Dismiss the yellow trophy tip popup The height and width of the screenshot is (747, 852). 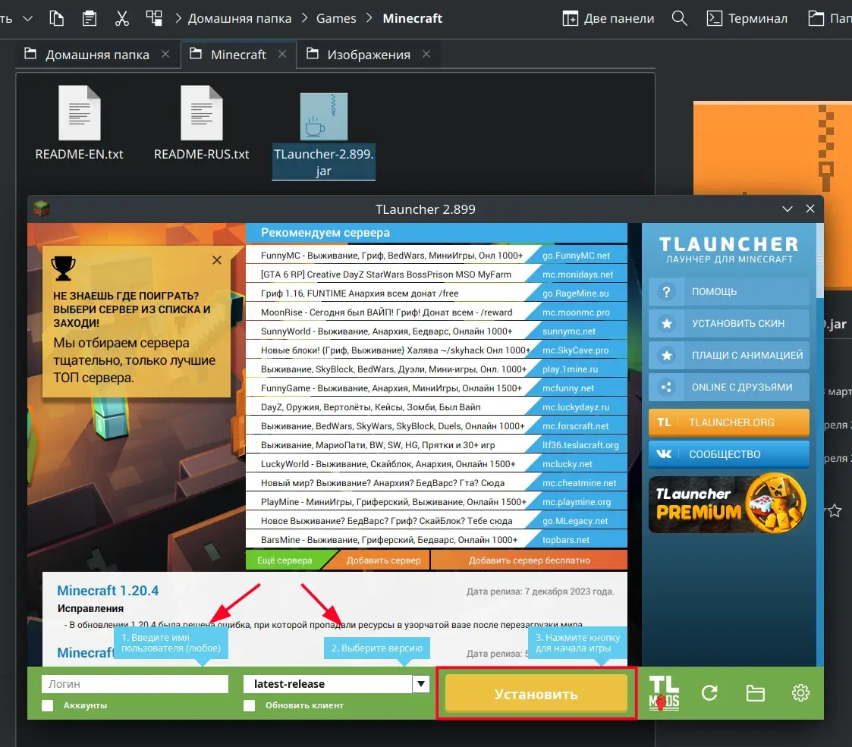click(217, 260)
